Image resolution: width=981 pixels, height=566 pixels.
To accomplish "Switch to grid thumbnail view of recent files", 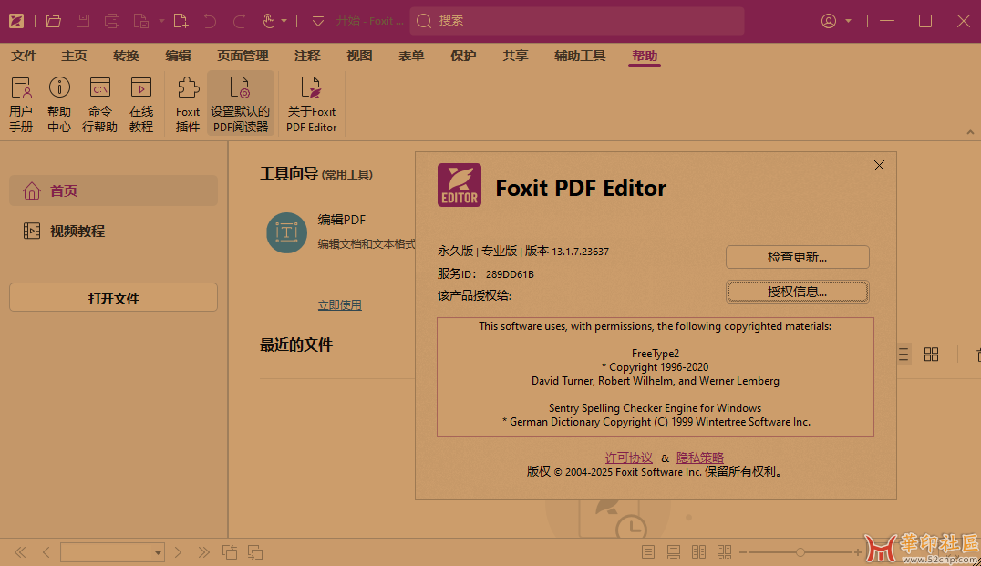I will (931, 355).
